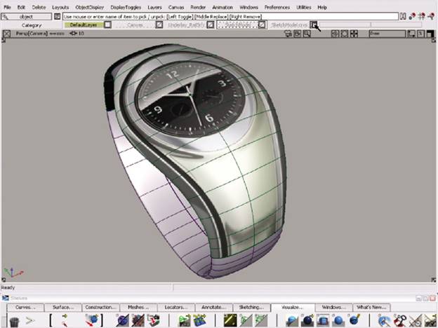Click the camera icon in viewport title bar

[288, 34]
